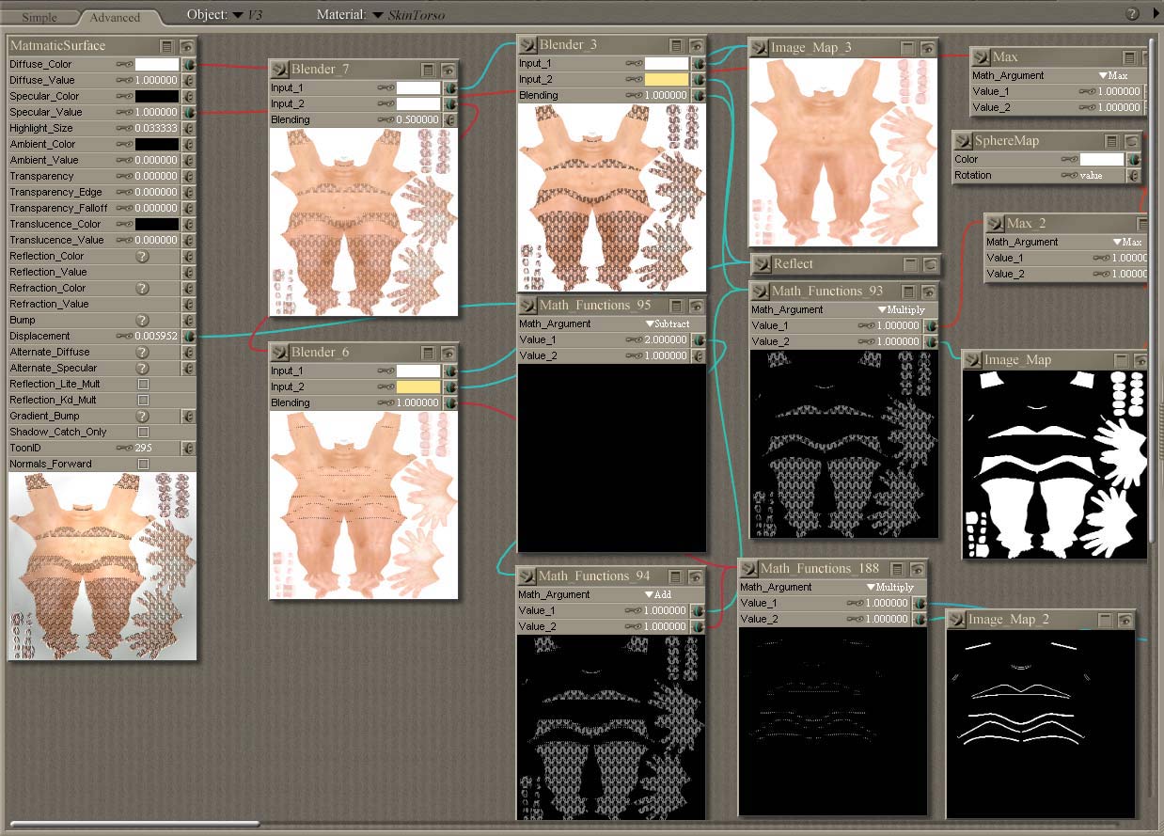Viewport: 1164px width, 836px height.
Task: Click the Diffuse_Color node connection plug
Action: 188,64
